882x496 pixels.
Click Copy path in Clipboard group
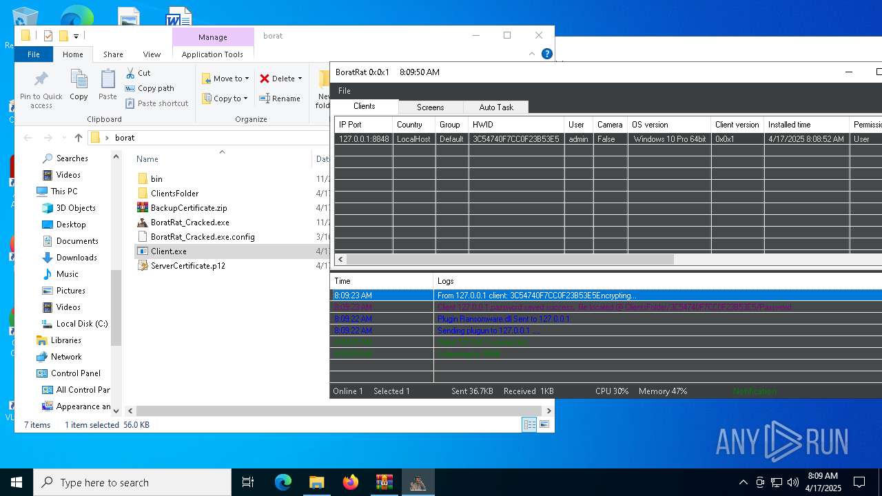pyautogui.click(x=150, y=88)
